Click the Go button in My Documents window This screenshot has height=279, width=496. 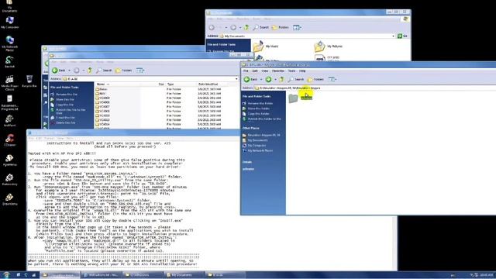coord(402,36)
